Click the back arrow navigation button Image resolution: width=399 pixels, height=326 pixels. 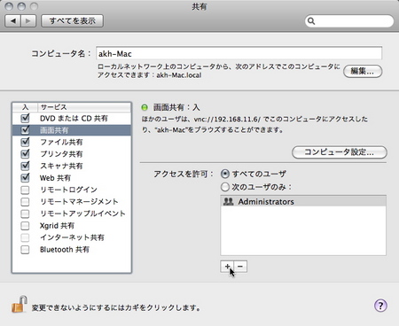13,21
